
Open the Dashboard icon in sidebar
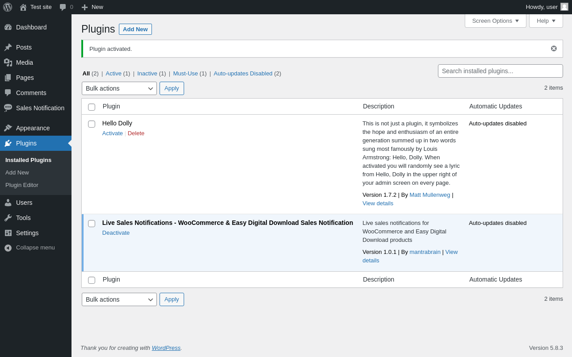[x=8, y=27]
